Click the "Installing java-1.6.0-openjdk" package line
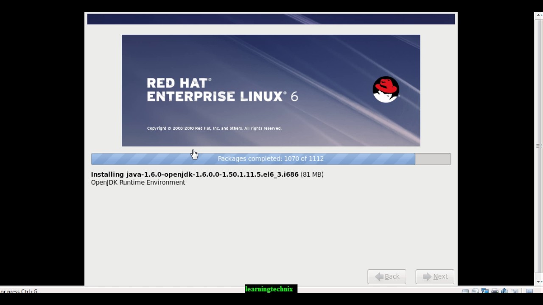The image size is (543, 305). [x=207, y=174]
